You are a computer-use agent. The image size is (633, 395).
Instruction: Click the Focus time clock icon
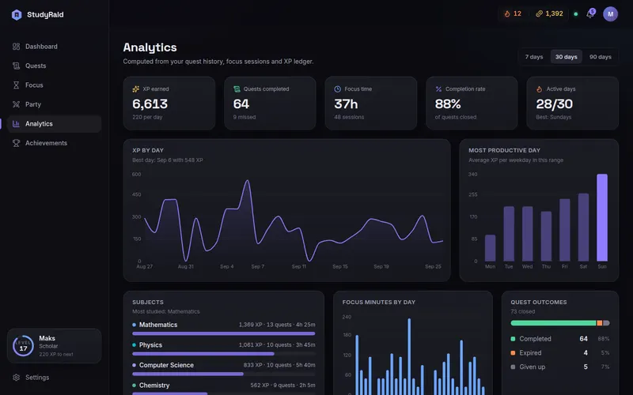(338, 89)
